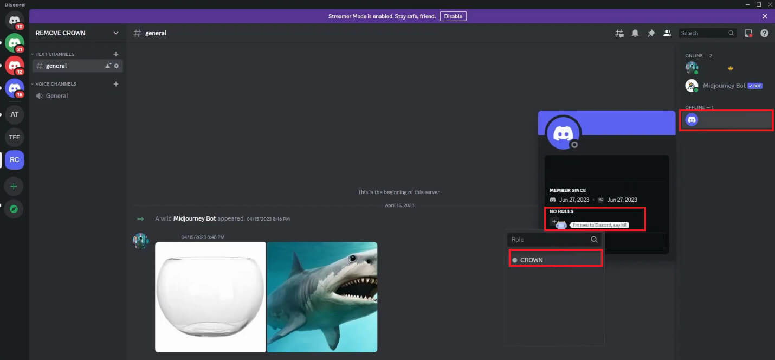The image size is (775, 360).
Task: Open the server with 21 notifications
Action: pos(15,43)
